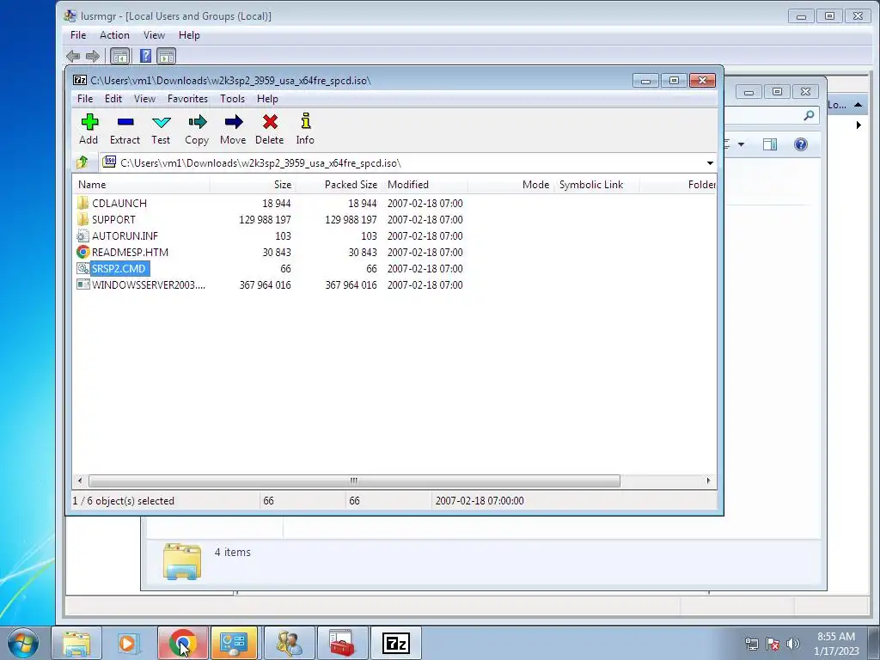The height and width of the screenshot is (660, 880).
Task: Open the toolbox app from taskbar
Action: tap(342, 643)
